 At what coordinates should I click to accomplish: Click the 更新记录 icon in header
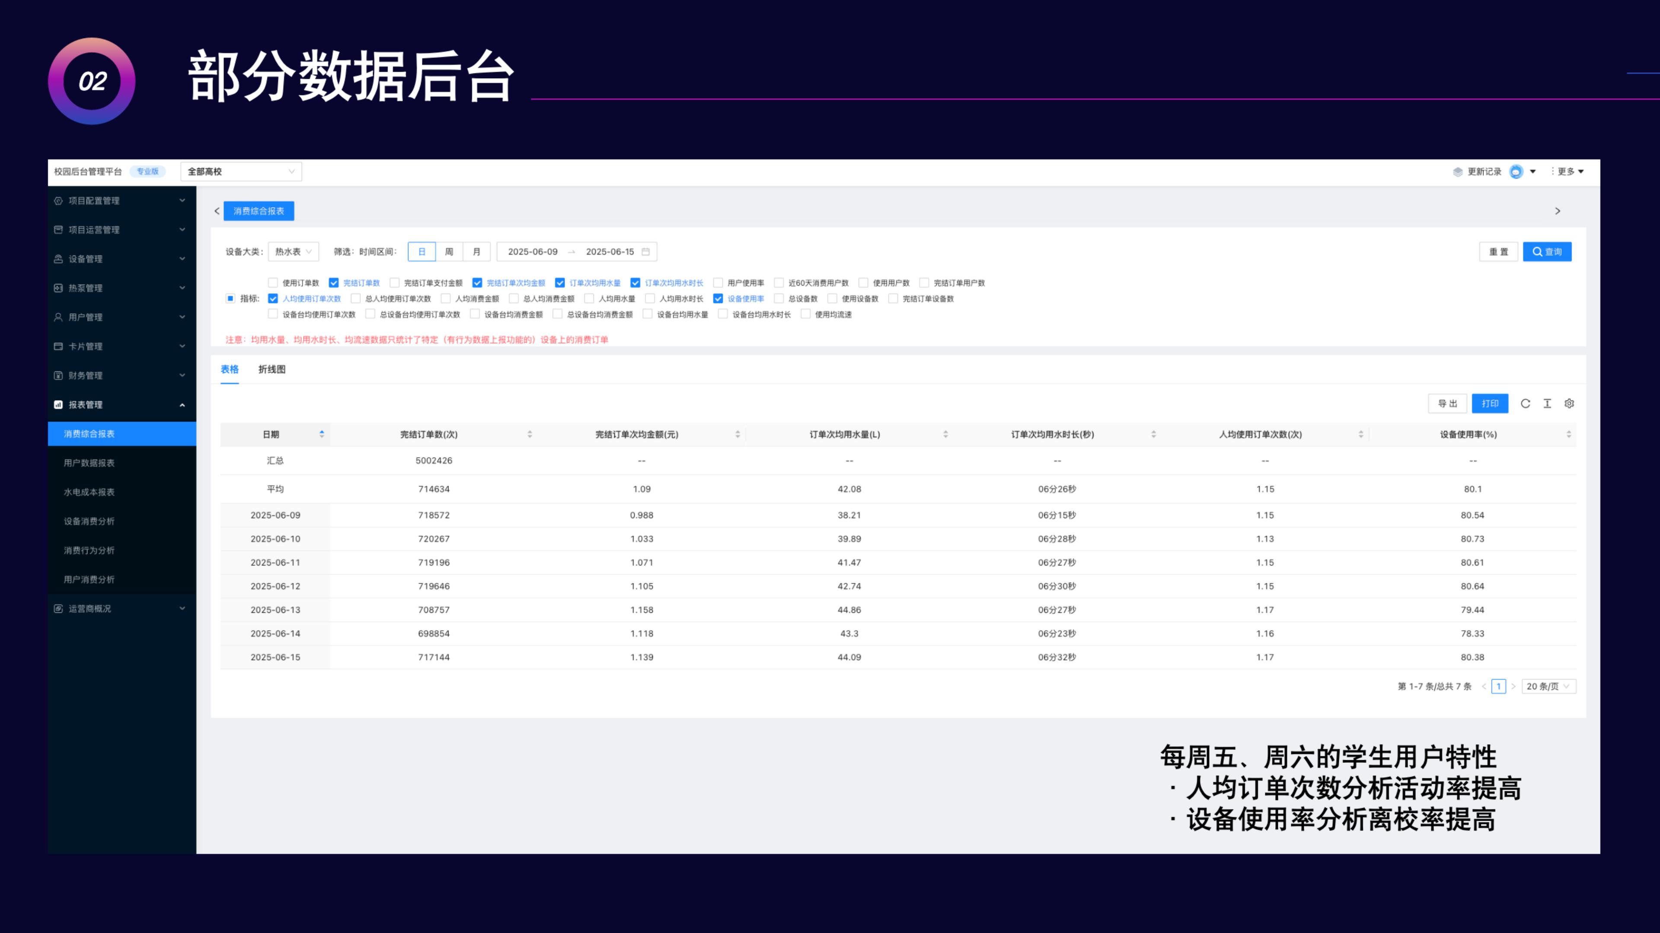1458,171
